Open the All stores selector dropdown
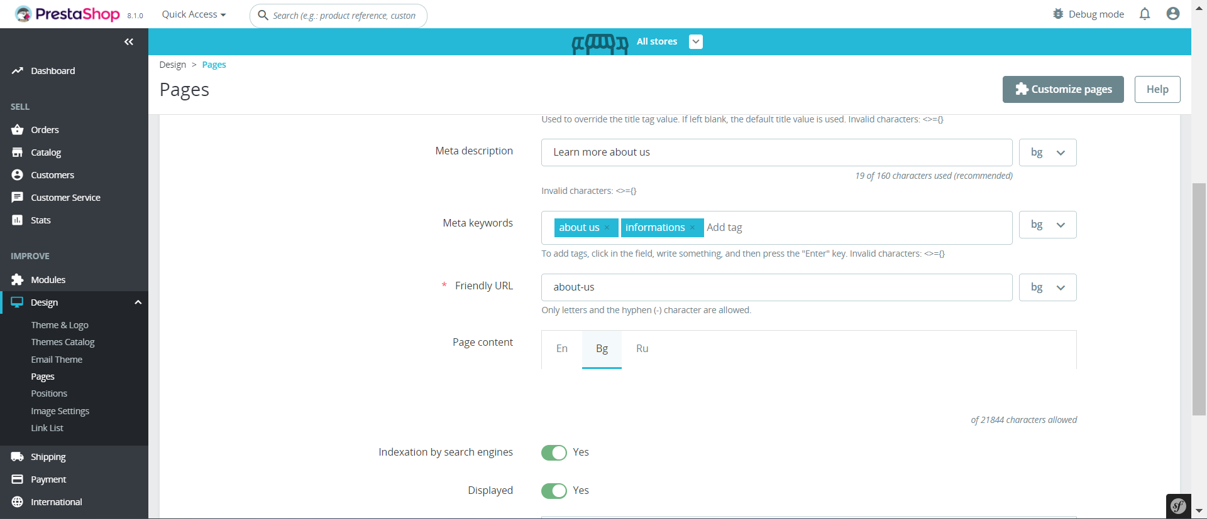 696,41
